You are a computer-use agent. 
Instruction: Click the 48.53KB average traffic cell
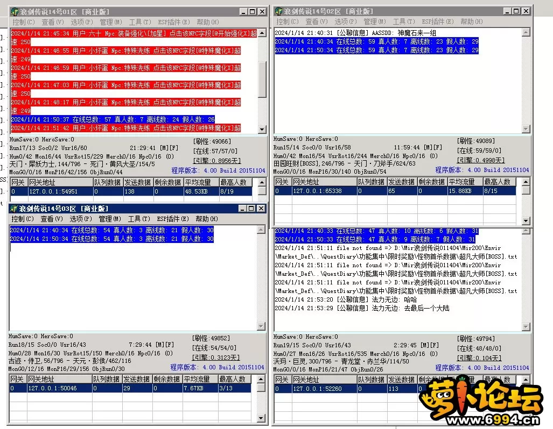(201, 191)
